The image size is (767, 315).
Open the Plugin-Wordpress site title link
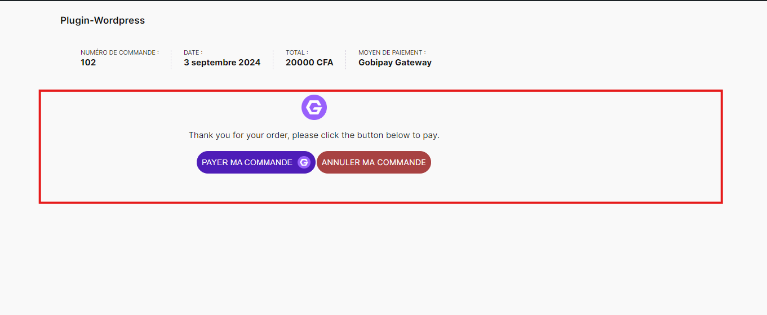[x=103, y=20]
